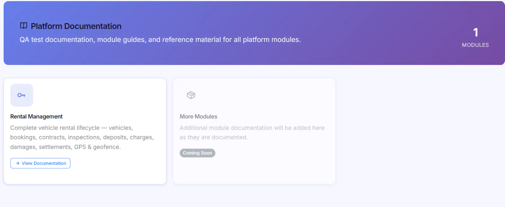
Task: Select the More Modules card title
Action: [x=199, y=116]
